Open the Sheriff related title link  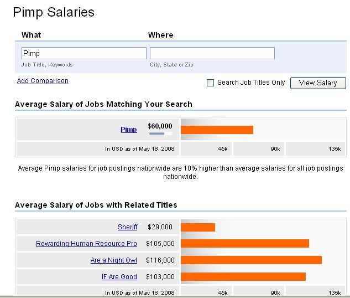point(127,227)
